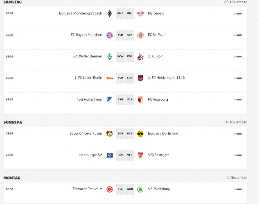The width and height of the screenshot is (259, 204).
Task: Click the FC St. Pauli club logo
Action: (140, 35)
